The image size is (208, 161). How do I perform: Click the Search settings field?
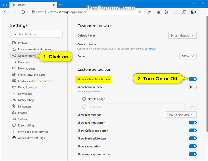pyautogui.click(x=36, y=34)
